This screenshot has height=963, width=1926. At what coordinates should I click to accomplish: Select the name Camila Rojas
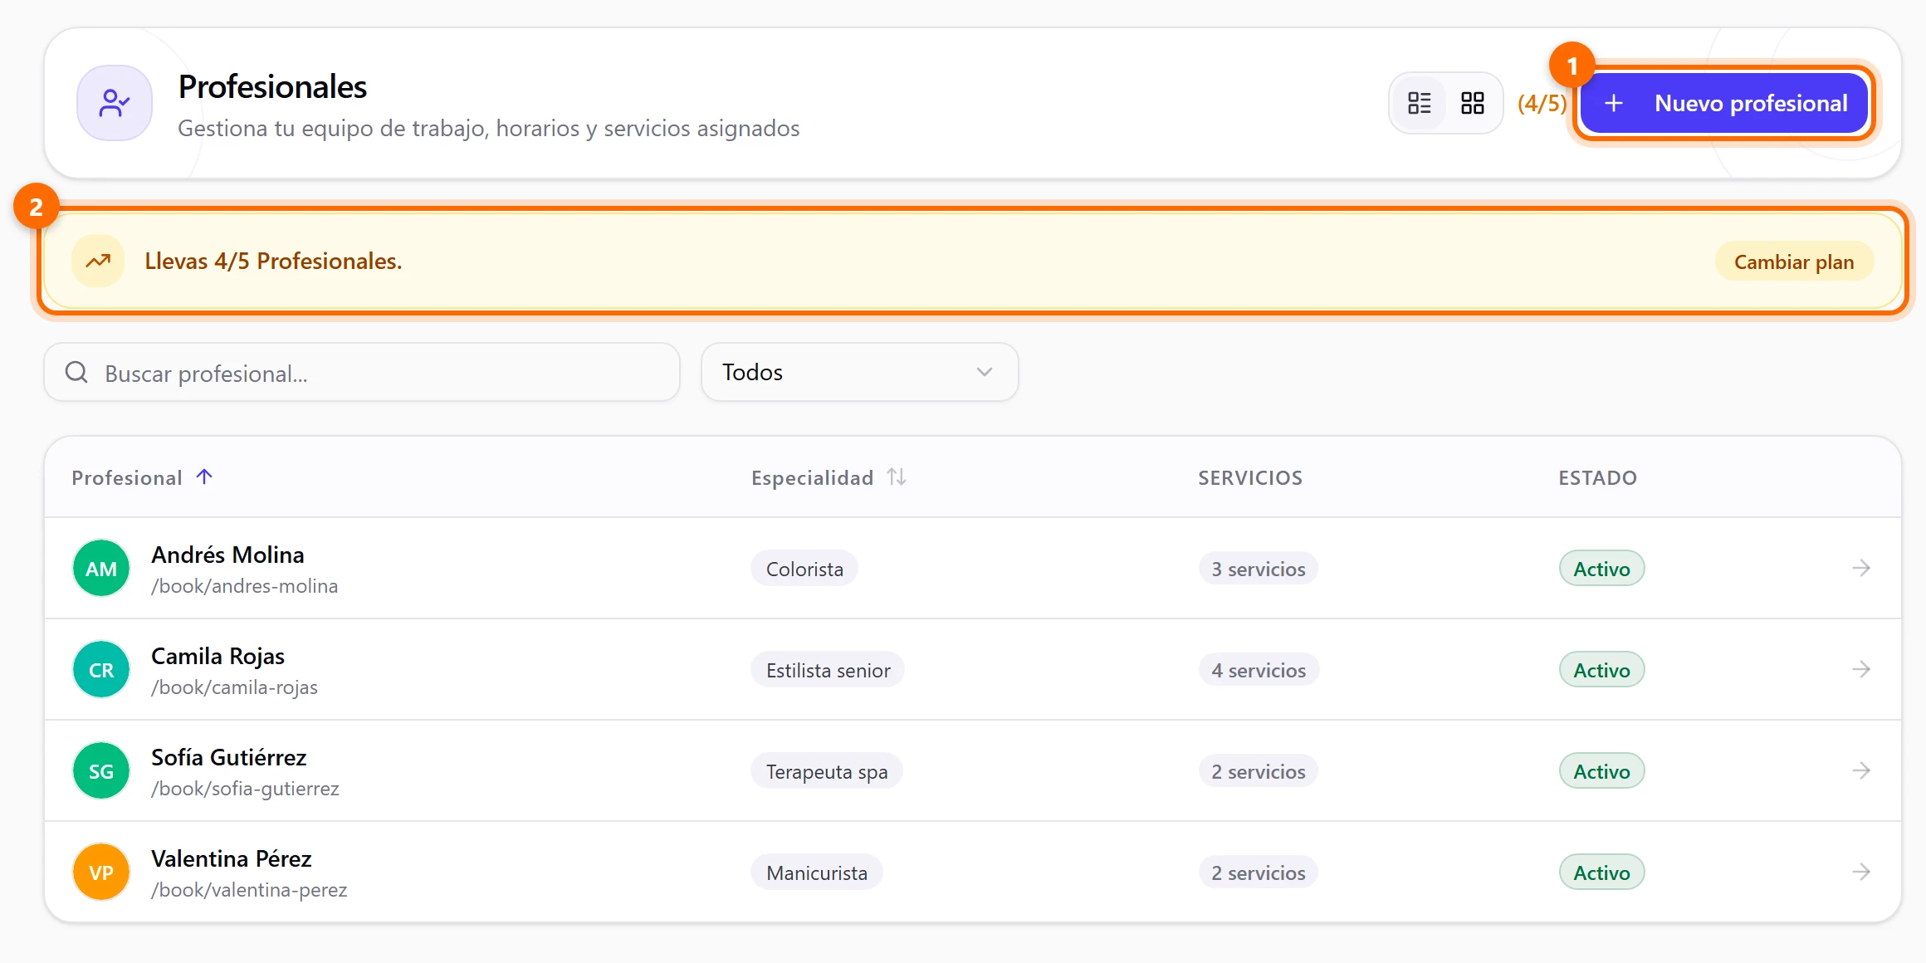click(218, 656)
